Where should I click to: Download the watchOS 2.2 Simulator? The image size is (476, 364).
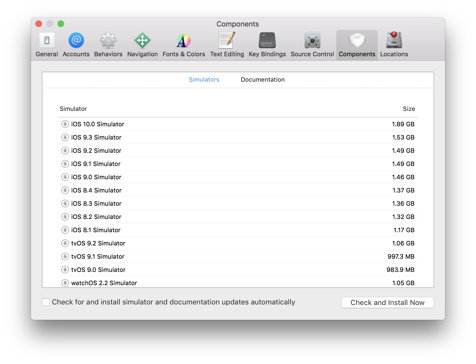[x=65, y=283]
